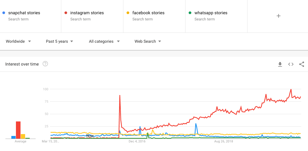Edit the facebook stories search term

pyautogui.click(x=148, y=13)
